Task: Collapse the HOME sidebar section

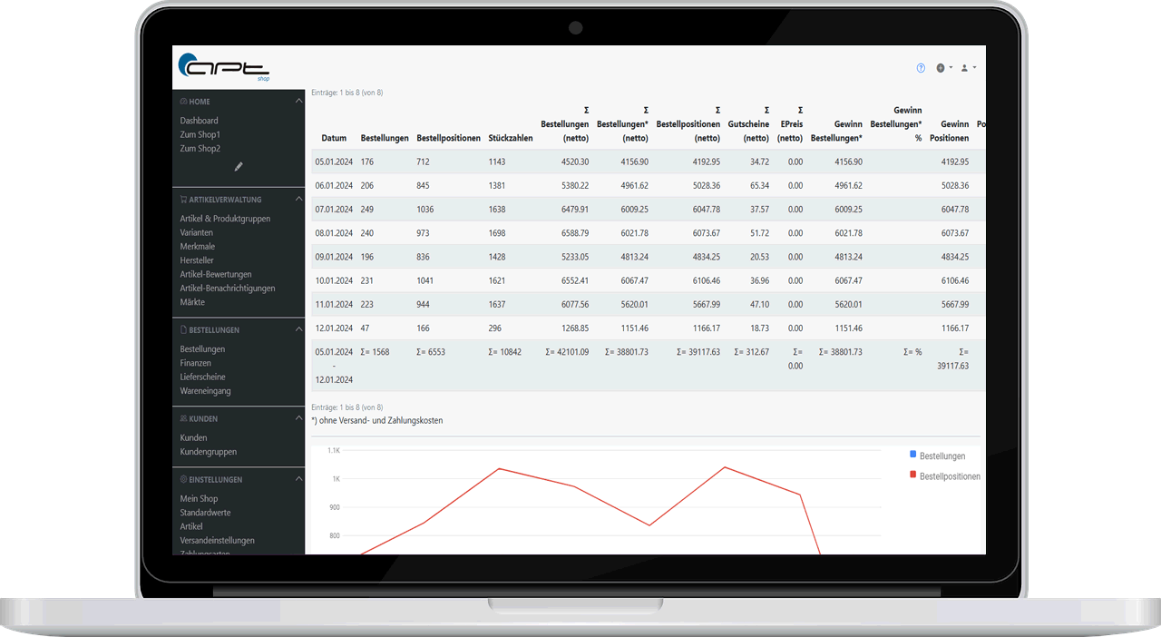Action: tap(299, 102)
